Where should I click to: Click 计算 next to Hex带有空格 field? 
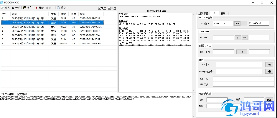pyautogui.click(x=269, y=71)
